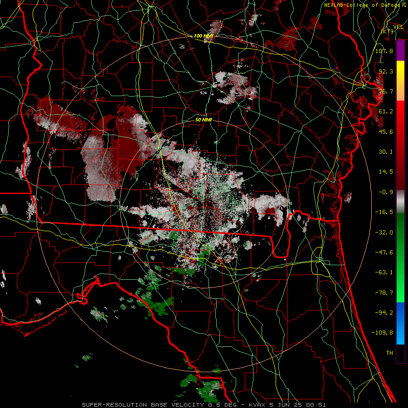Click the SUPER-RESOLUTION BASE VELOCITY caption text
The image size is (408, 408).
point(143,405)
